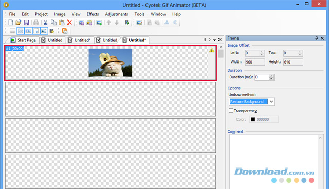This screenshot has height=189, width=329.
Task: Open the Project menu
Action: (41, 14)
